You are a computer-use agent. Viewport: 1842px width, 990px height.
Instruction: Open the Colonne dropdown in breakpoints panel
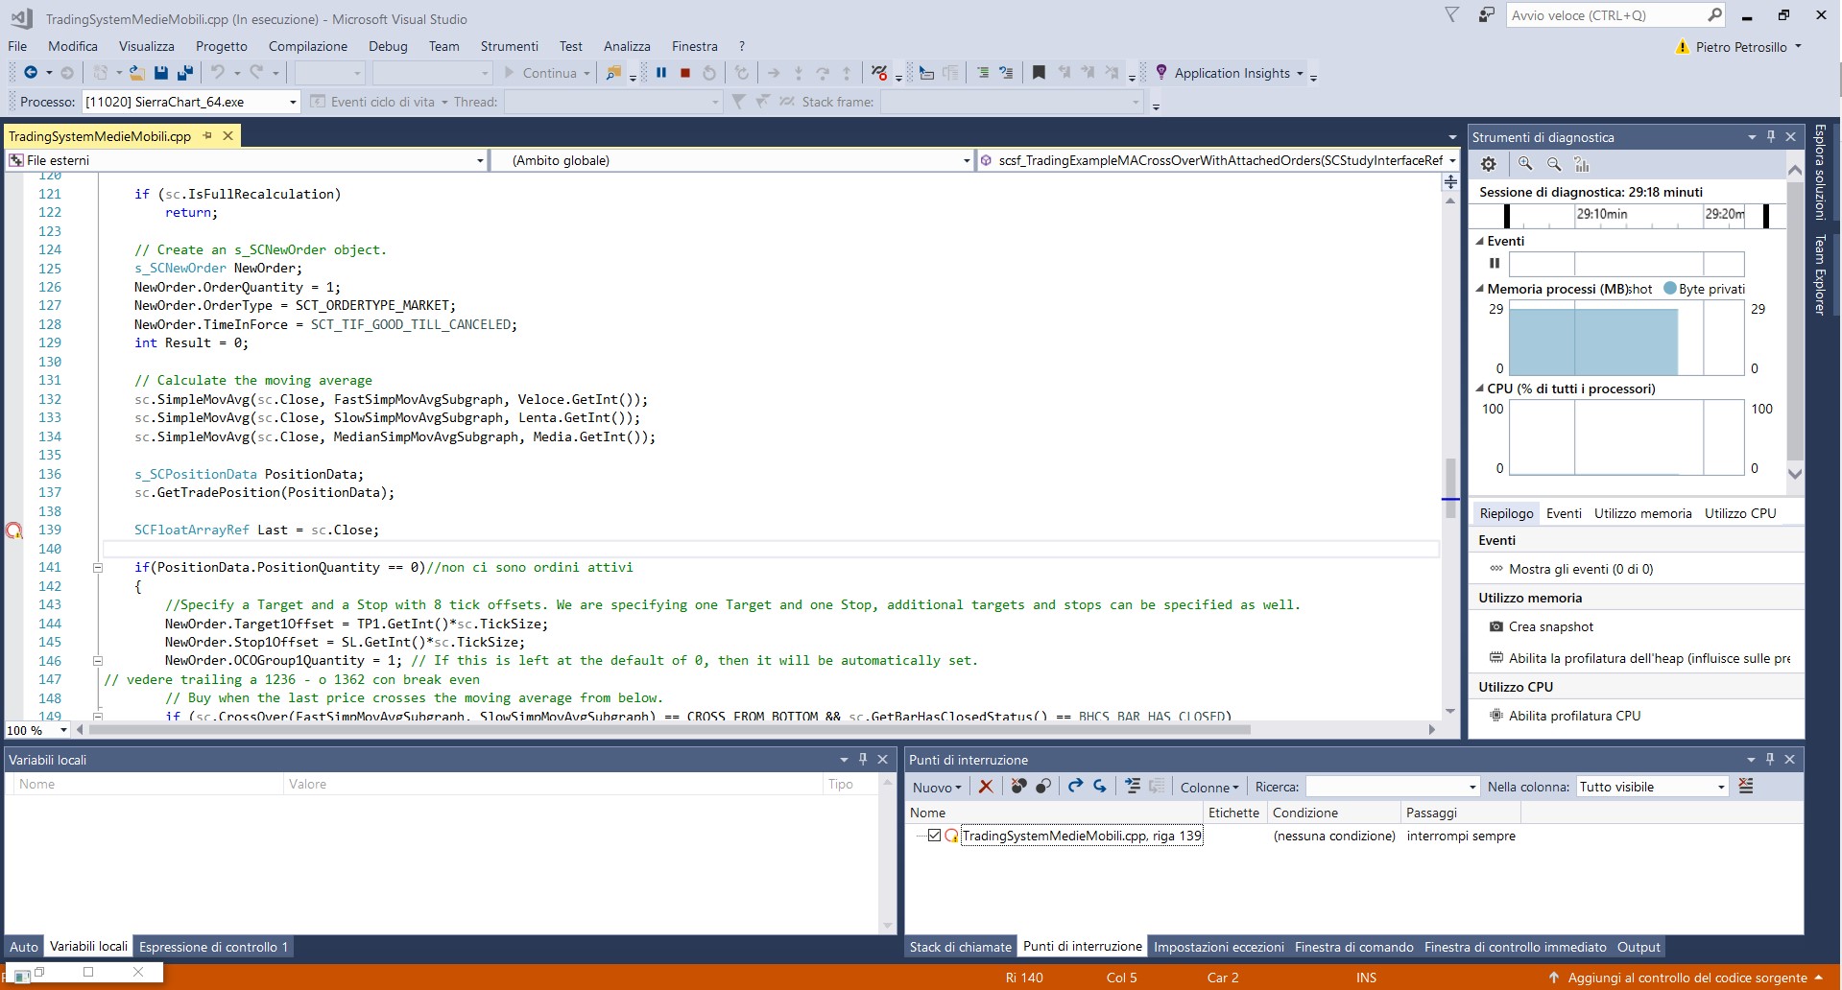pos(1209,788)
